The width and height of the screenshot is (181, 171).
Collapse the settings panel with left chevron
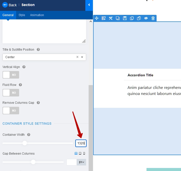[x=89, y=5]
